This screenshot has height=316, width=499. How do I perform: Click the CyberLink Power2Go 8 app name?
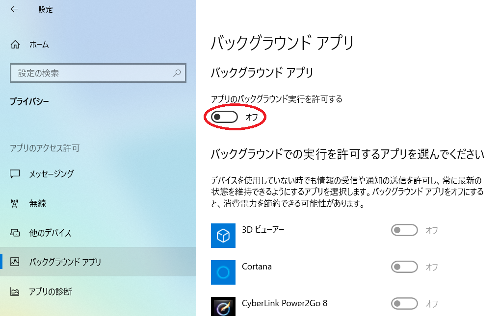[x=285, y=303]
